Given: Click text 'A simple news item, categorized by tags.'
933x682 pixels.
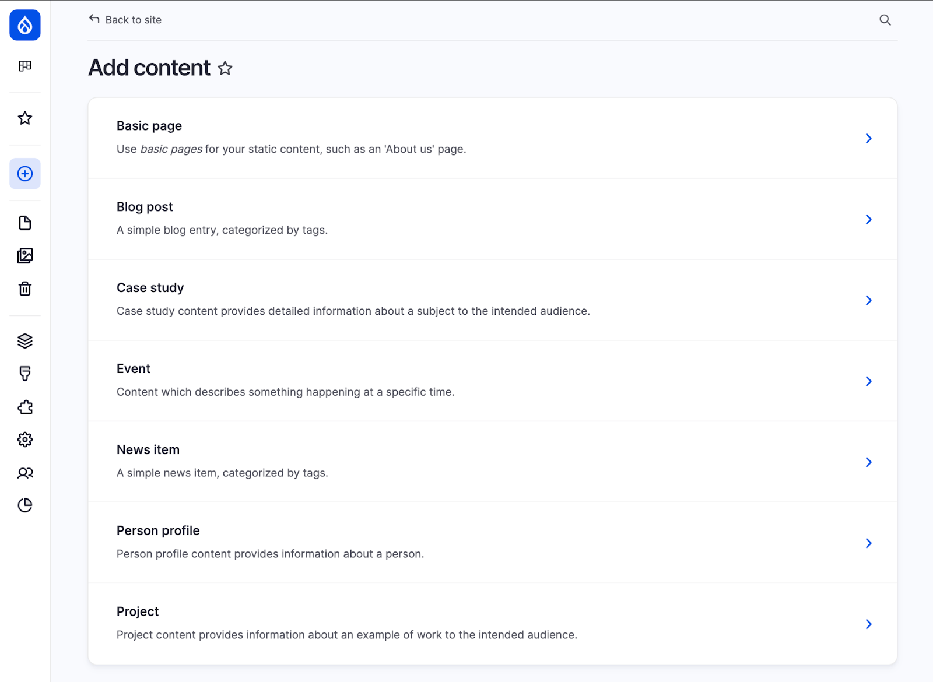Looking at the screenshot, I should tap(222, 473).
